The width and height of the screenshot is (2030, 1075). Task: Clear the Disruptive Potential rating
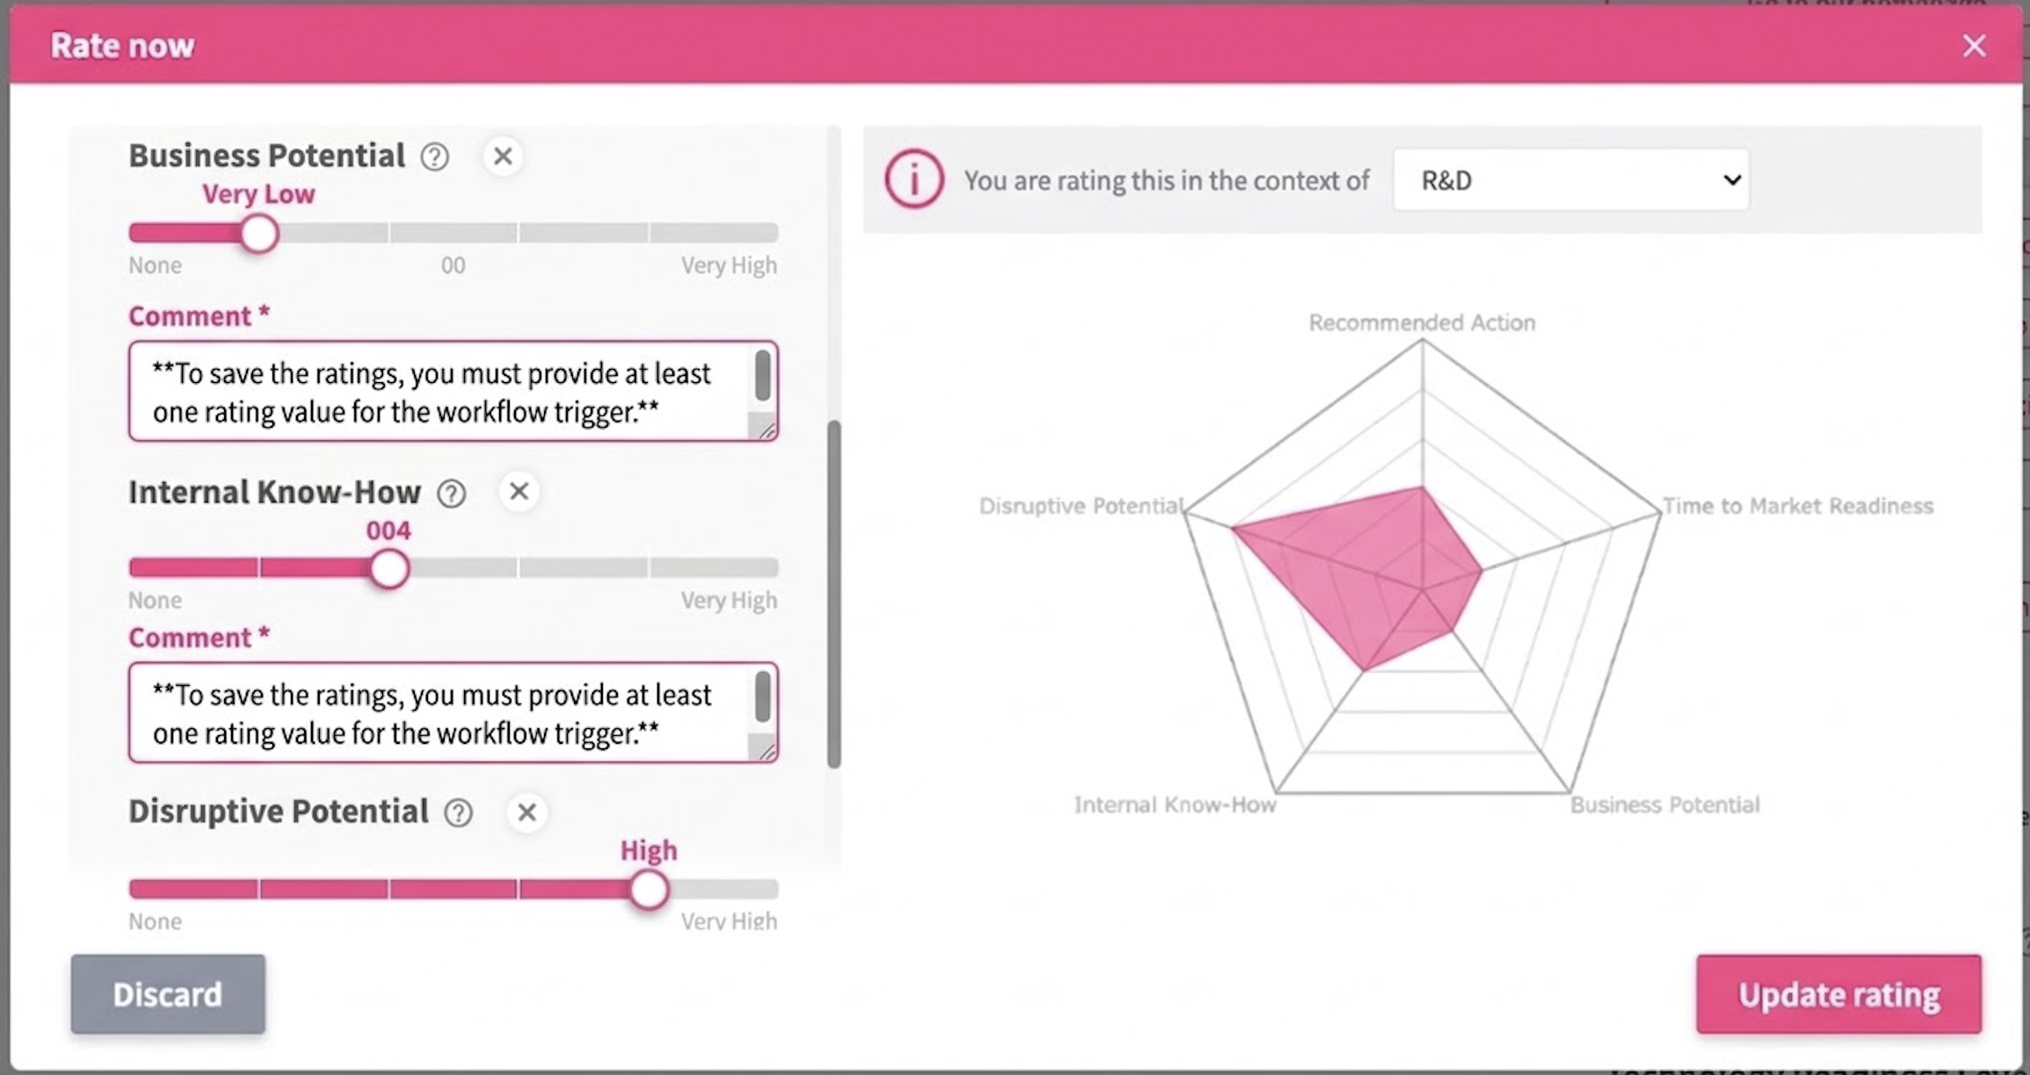point(527,812)
